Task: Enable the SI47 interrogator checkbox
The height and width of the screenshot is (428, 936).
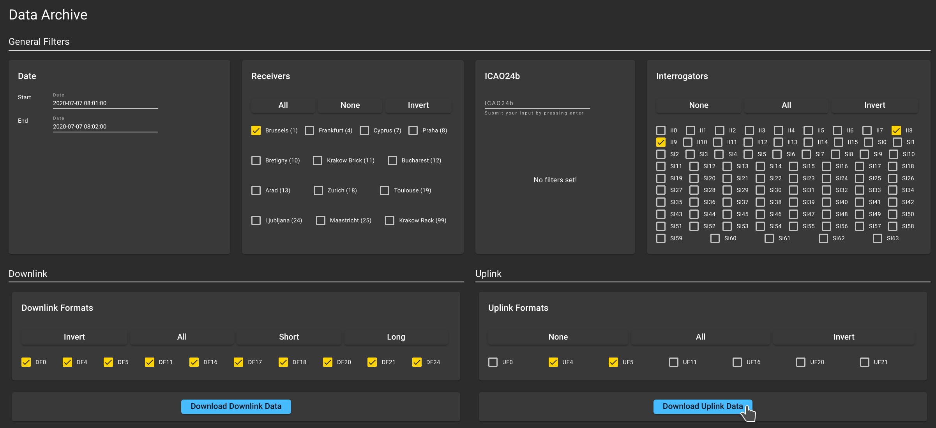Action: point(793,214)
